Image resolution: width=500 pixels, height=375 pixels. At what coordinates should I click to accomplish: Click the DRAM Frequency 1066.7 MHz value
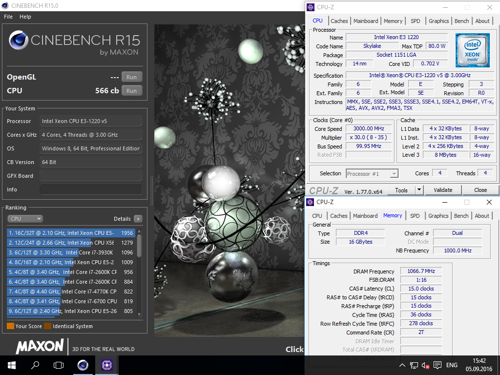[421, 271]
